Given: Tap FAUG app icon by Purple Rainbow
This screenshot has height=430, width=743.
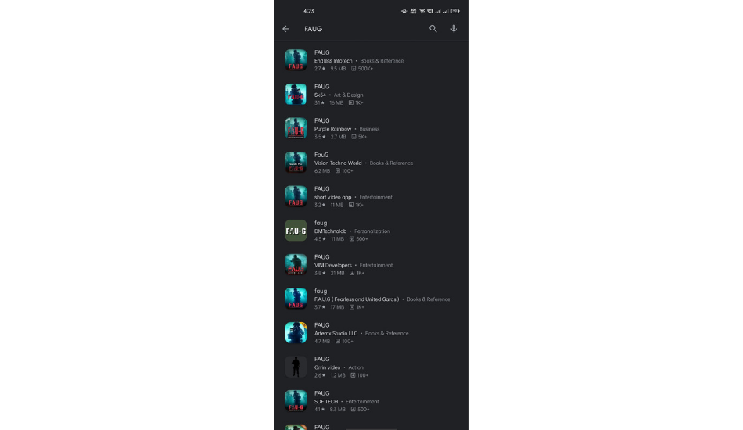Looking at the screenshot, I should pos(296,128).
